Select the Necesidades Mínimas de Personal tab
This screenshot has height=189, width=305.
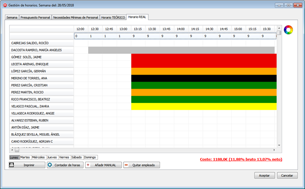click(x=75, y=18)
